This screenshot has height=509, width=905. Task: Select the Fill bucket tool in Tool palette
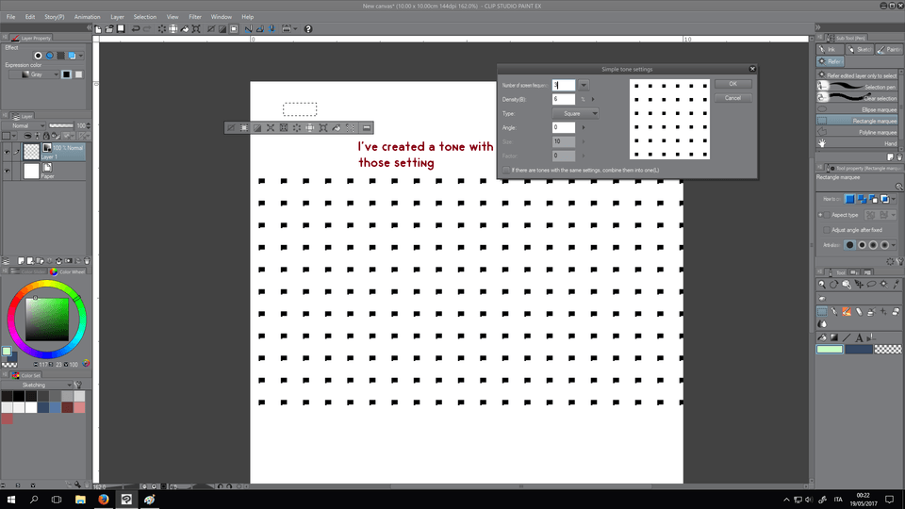coord(822,337)
